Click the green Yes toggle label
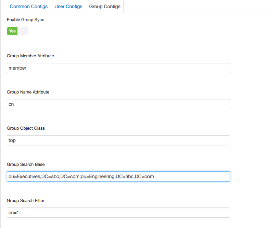The height and width of the screenshot is (228, 266). (12, 31)
